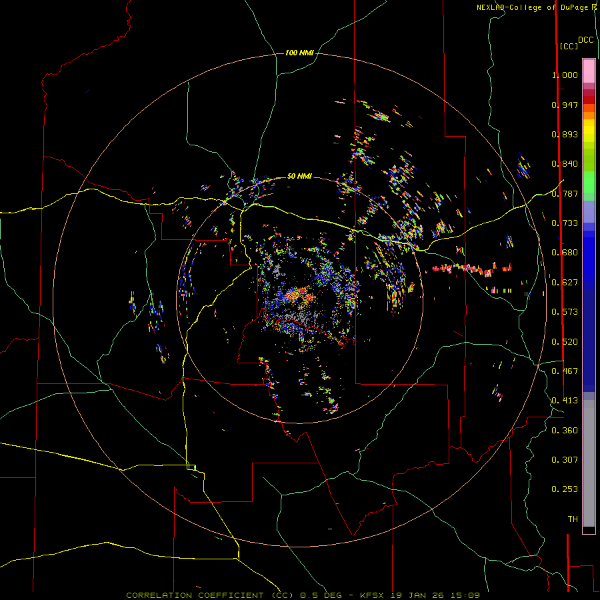
Task: Click the 19 JAN 26 date in caption
Action: [x=418, y=595]
